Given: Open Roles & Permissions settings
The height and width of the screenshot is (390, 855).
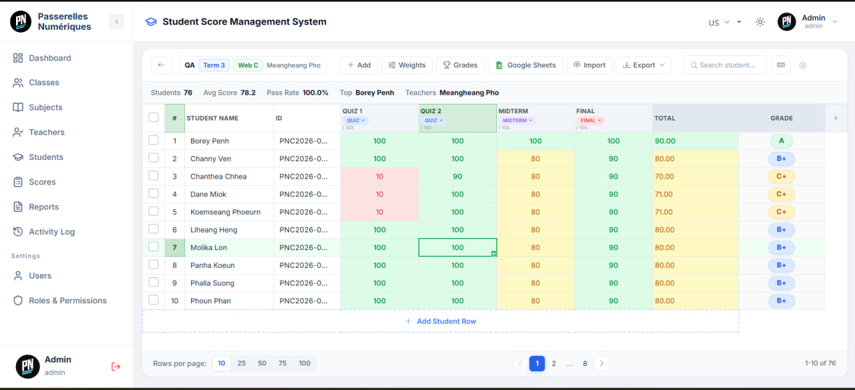Looking at the screenshot, I should point(67,301).
